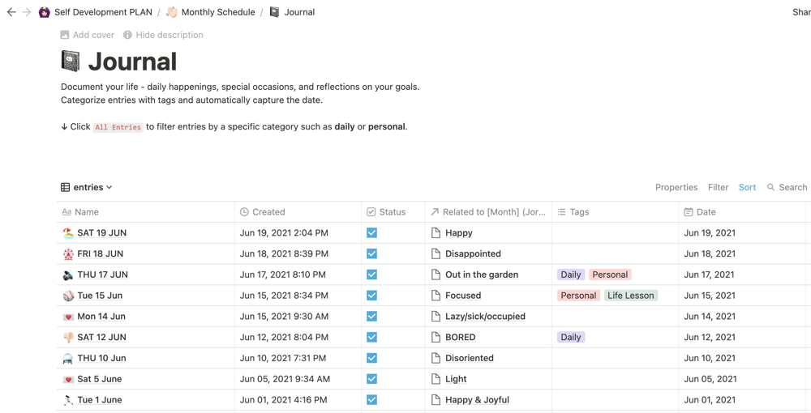Screen dimensions: 811x413
Task: Open the Date column header menu
Action: tap(742, 211)
